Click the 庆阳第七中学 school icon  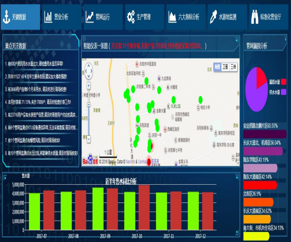click(165, 150)
